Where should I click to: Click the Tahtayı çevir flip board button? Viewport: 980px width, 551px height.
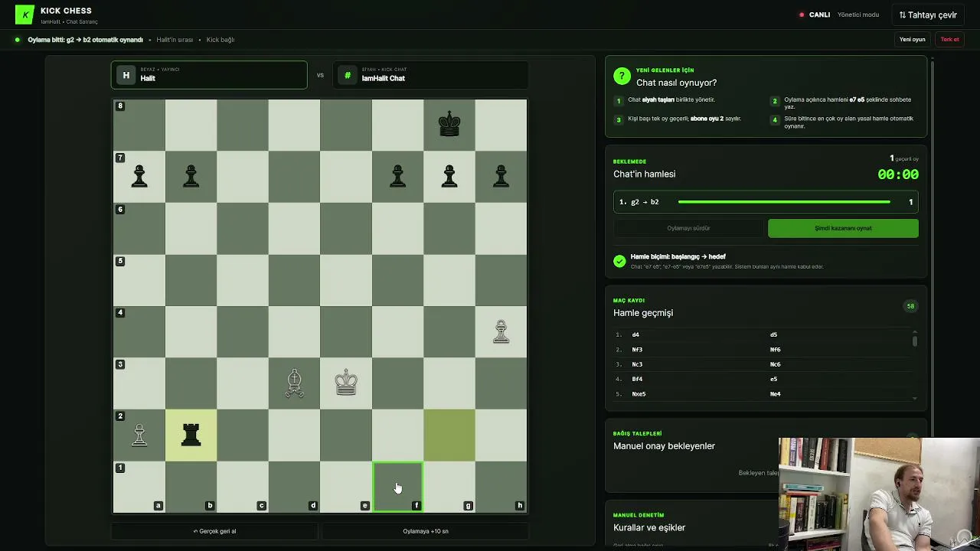tap(928, 15)
